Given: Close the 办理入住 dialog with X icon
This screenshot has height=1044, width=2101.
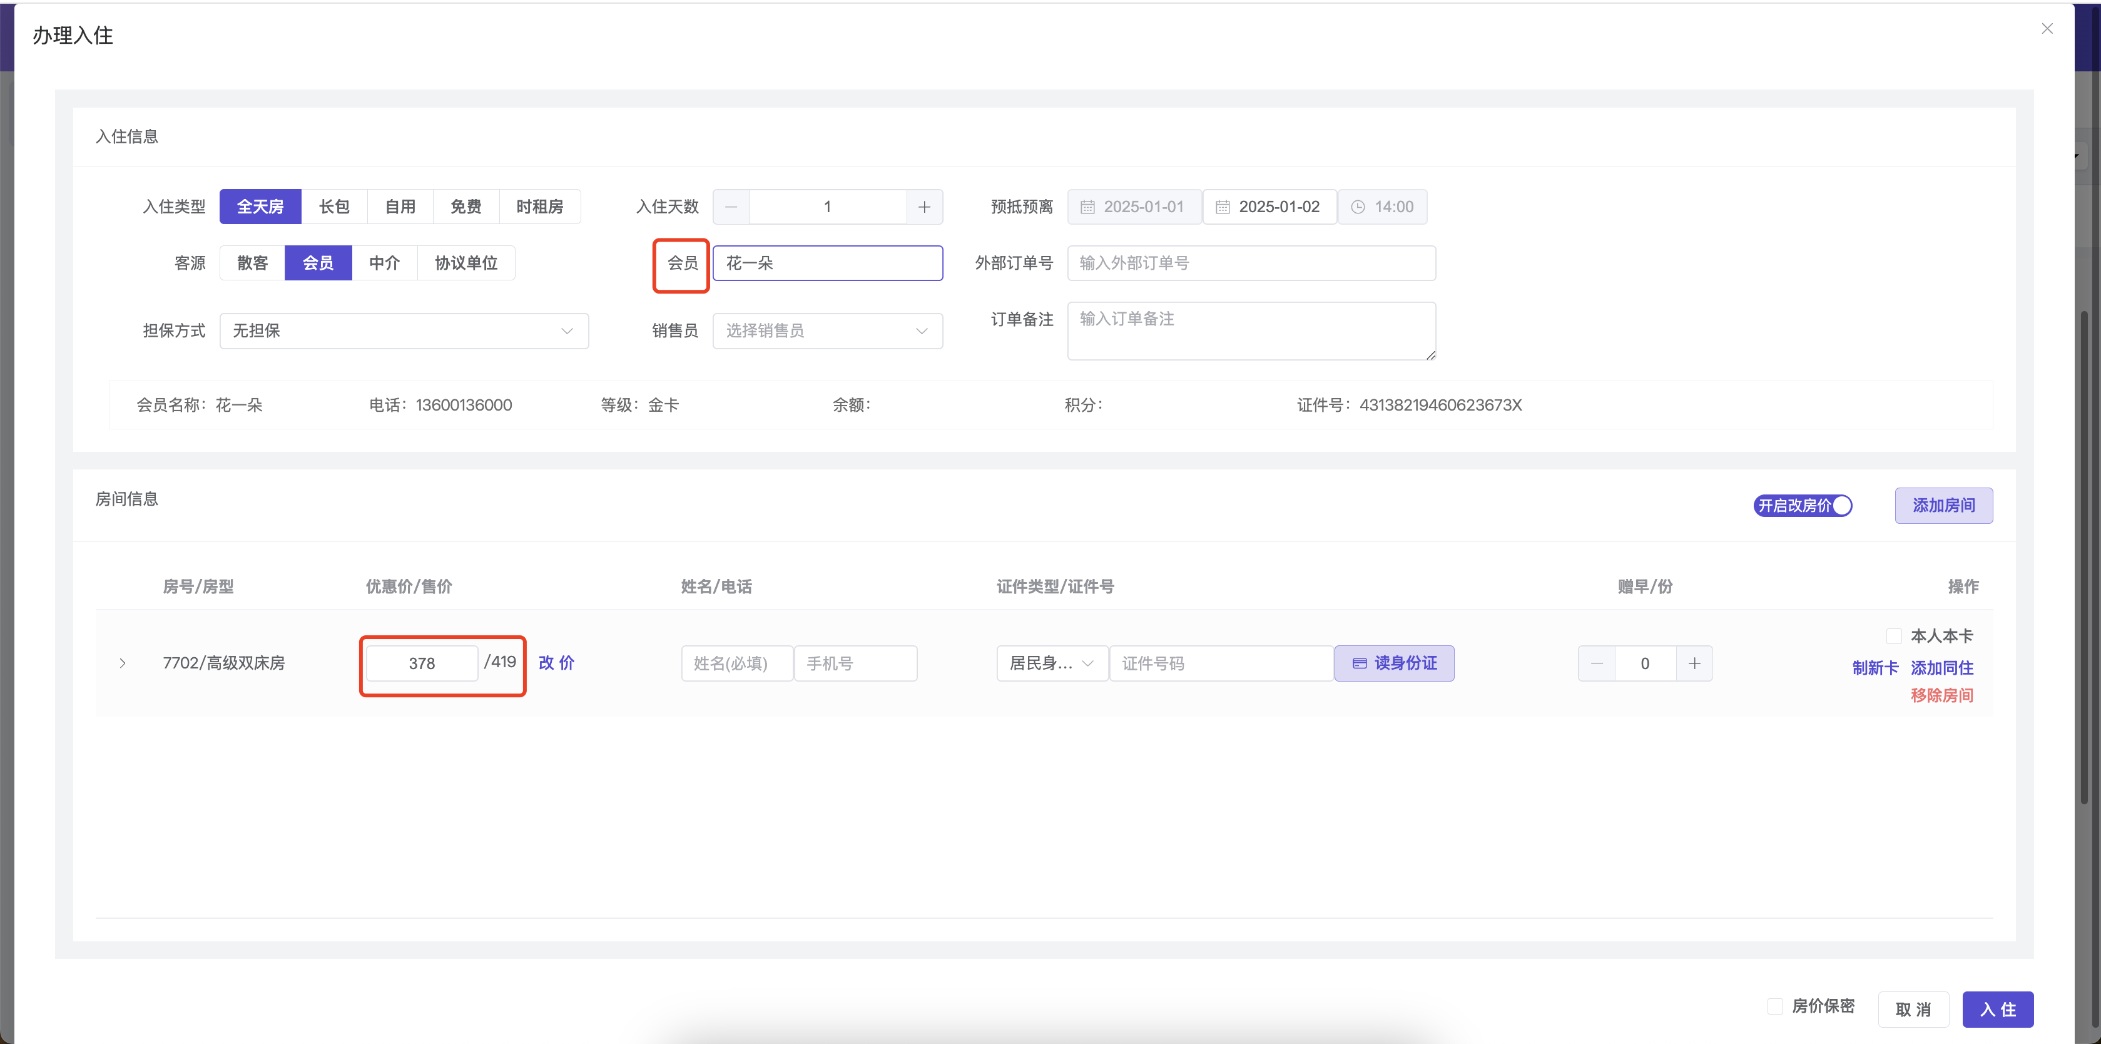Looking at the screenshot, I should (x=2047, y=29).
